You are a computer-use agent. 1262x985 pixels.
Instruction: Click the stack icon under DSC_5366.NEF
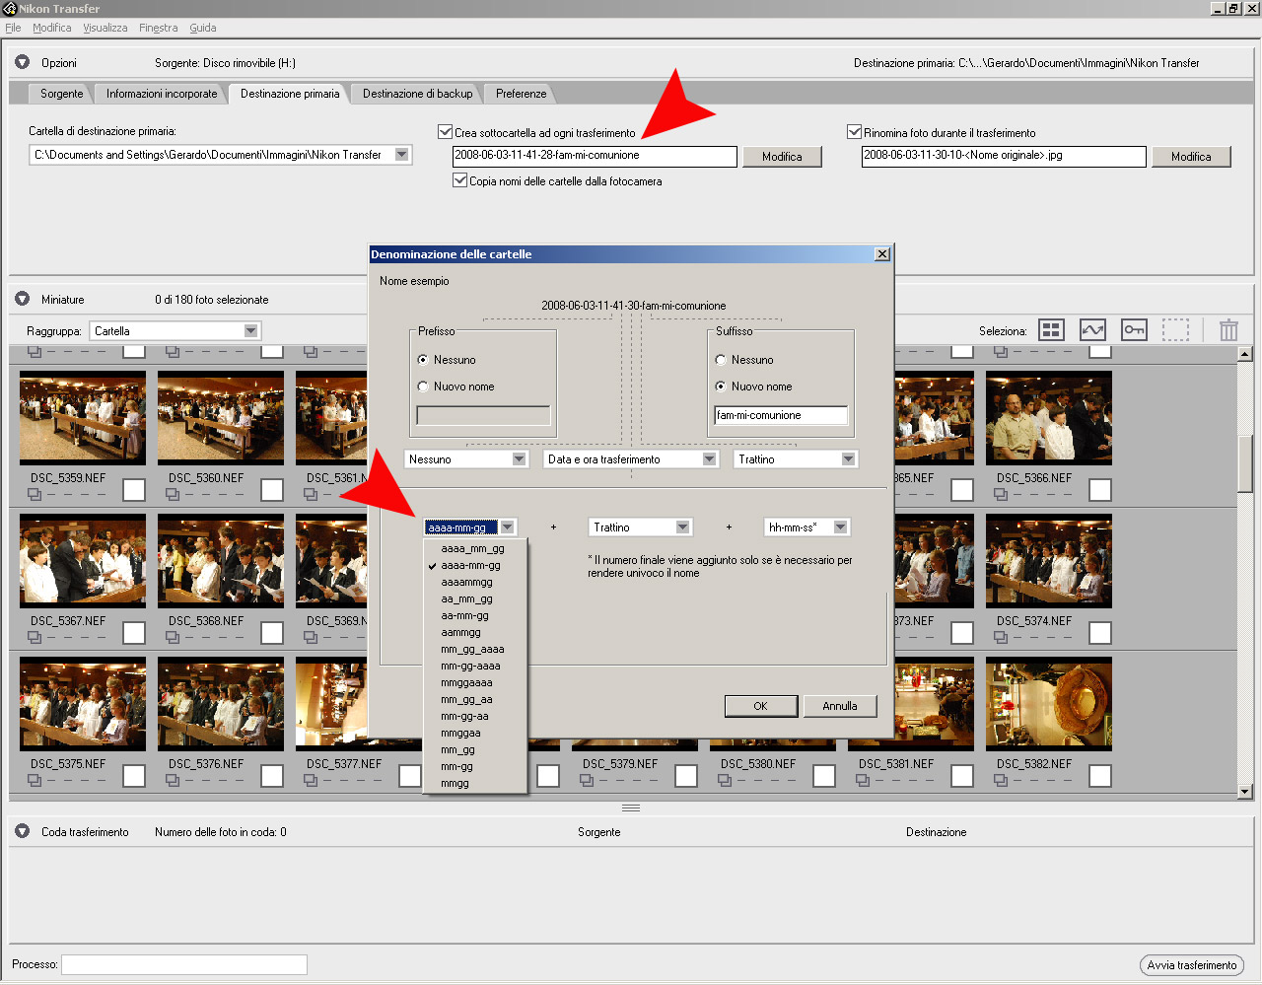1001,495
